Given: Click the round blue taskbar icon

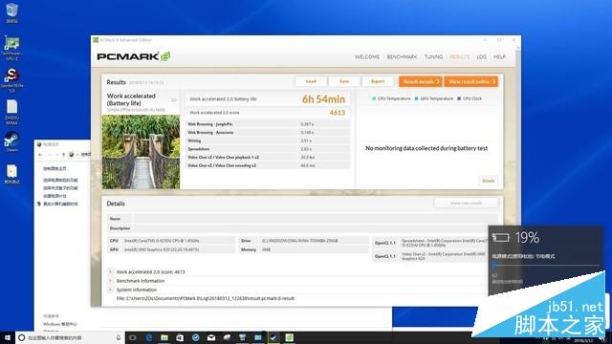Looking at the screenshot, I should click(195, 337).
